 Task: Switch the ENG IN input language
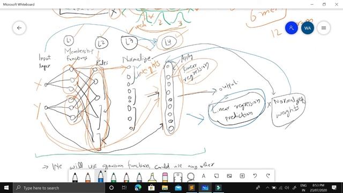pyautogui.click(x=303, y=188)
